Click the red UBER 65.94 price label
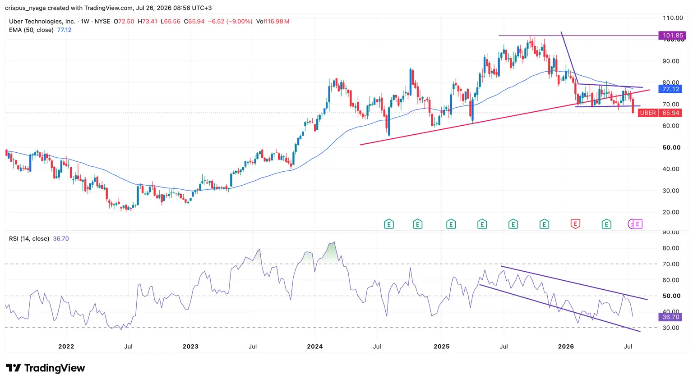This screenshot has width=693, height=383. [660, 113]
